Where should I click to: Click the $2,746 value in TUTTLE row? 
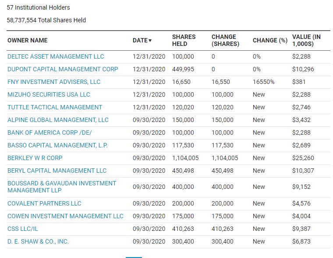coord(301,107)
